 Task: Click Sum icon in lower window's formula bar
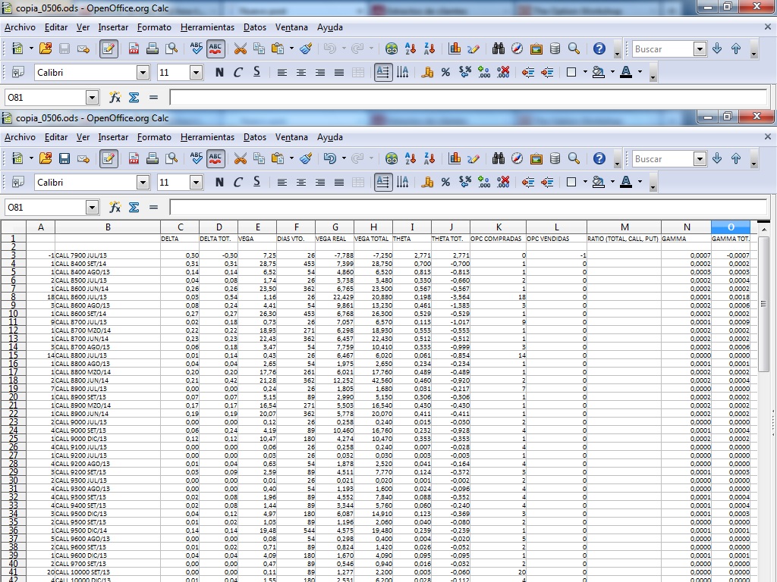click(x=134, y=208)
